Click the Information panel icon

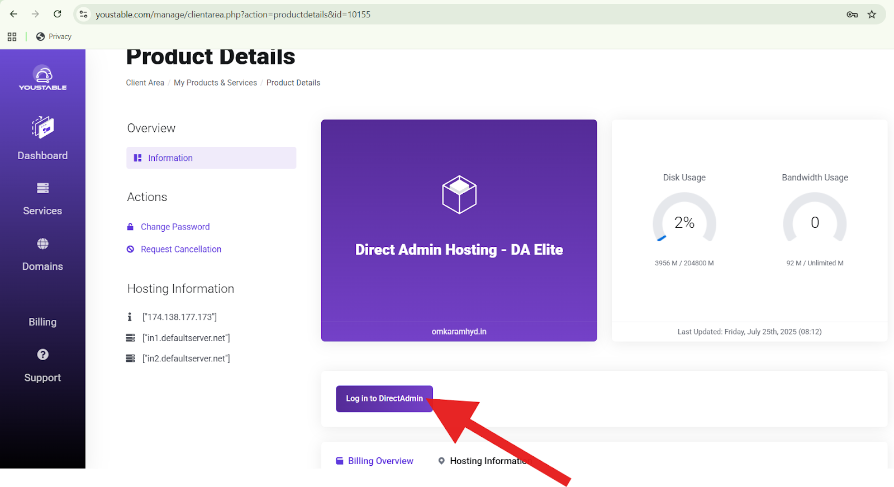[137, 158]
